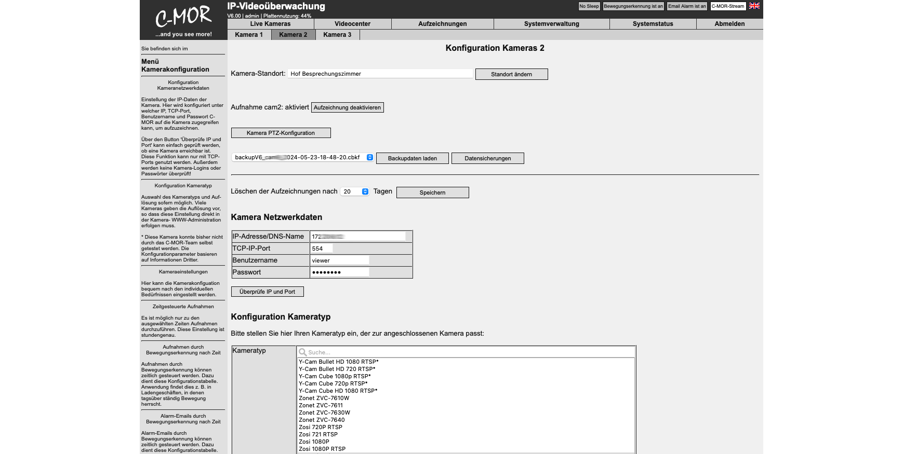Toggle Email Alarm ist an

click(686, 6)
